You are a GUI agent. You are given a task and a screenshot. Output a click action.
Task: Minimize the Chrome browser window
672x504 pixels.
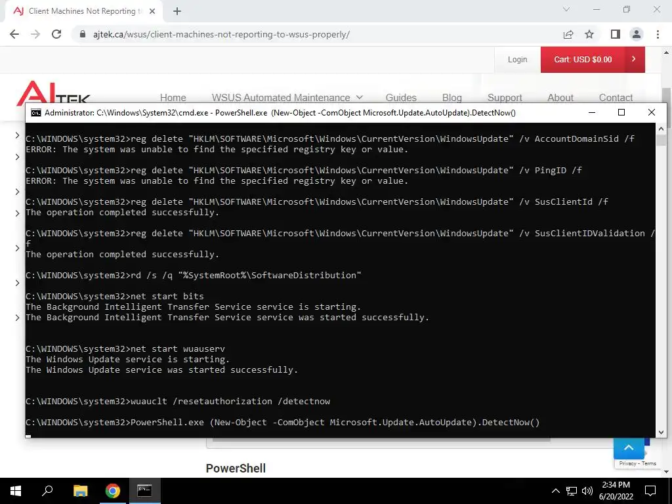tap(597, 9)
